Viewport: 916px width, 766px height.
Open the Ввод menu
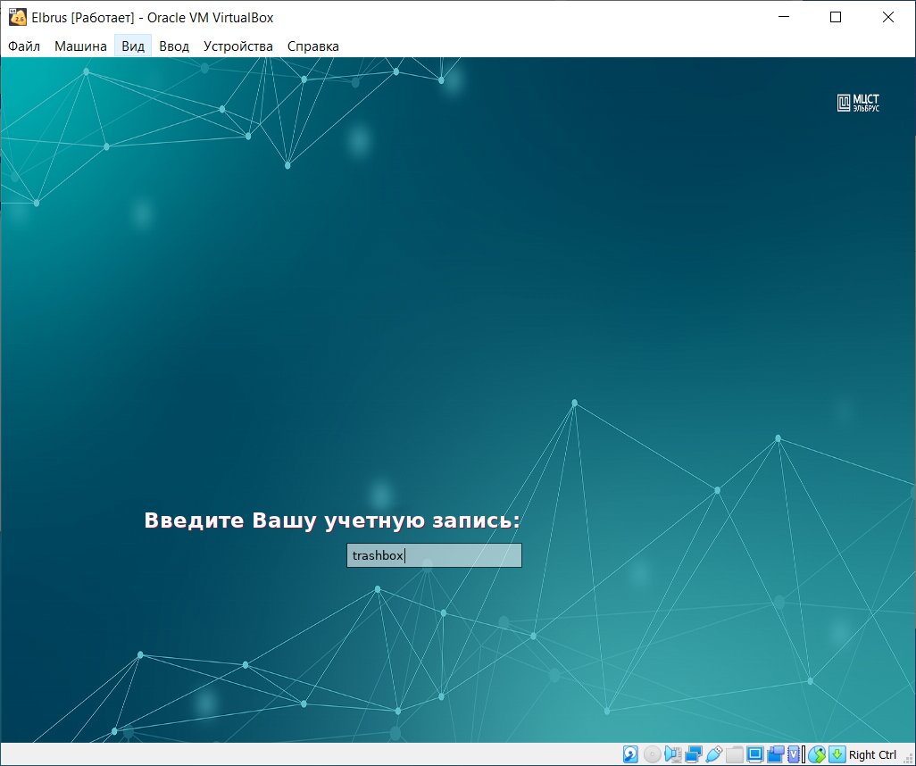(x=174, y=46)
